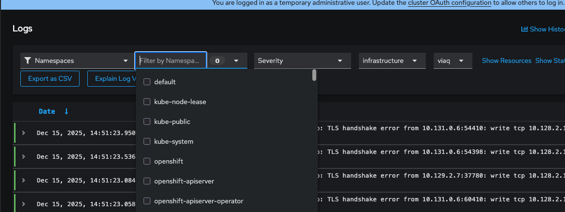Open the Namespaces filter type dropdown
The image size is (565, 212).
point(75,61)
